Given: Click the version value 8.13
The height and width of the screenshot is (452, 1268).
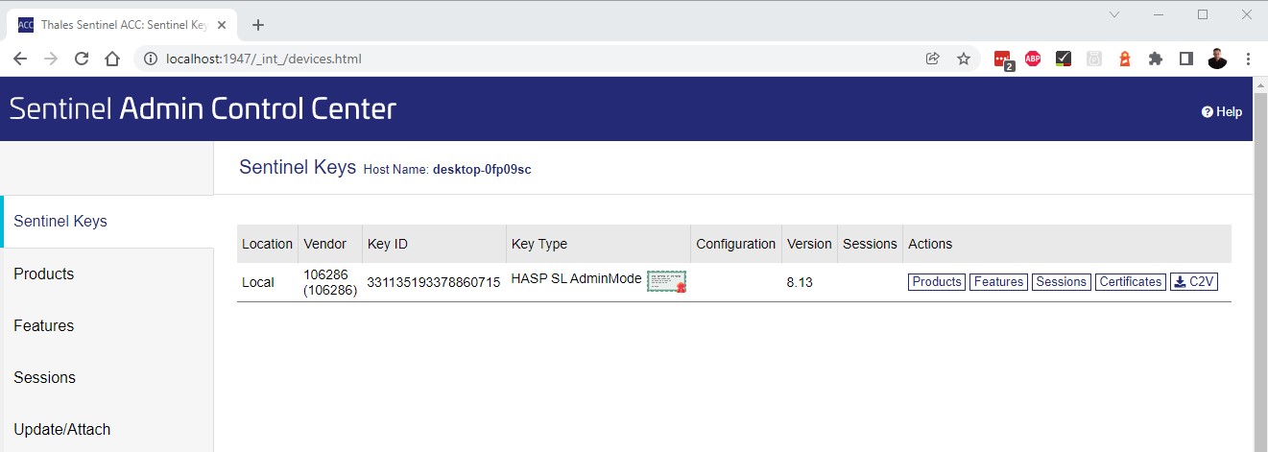Looking at the screenshot, I should pos(800,282).
